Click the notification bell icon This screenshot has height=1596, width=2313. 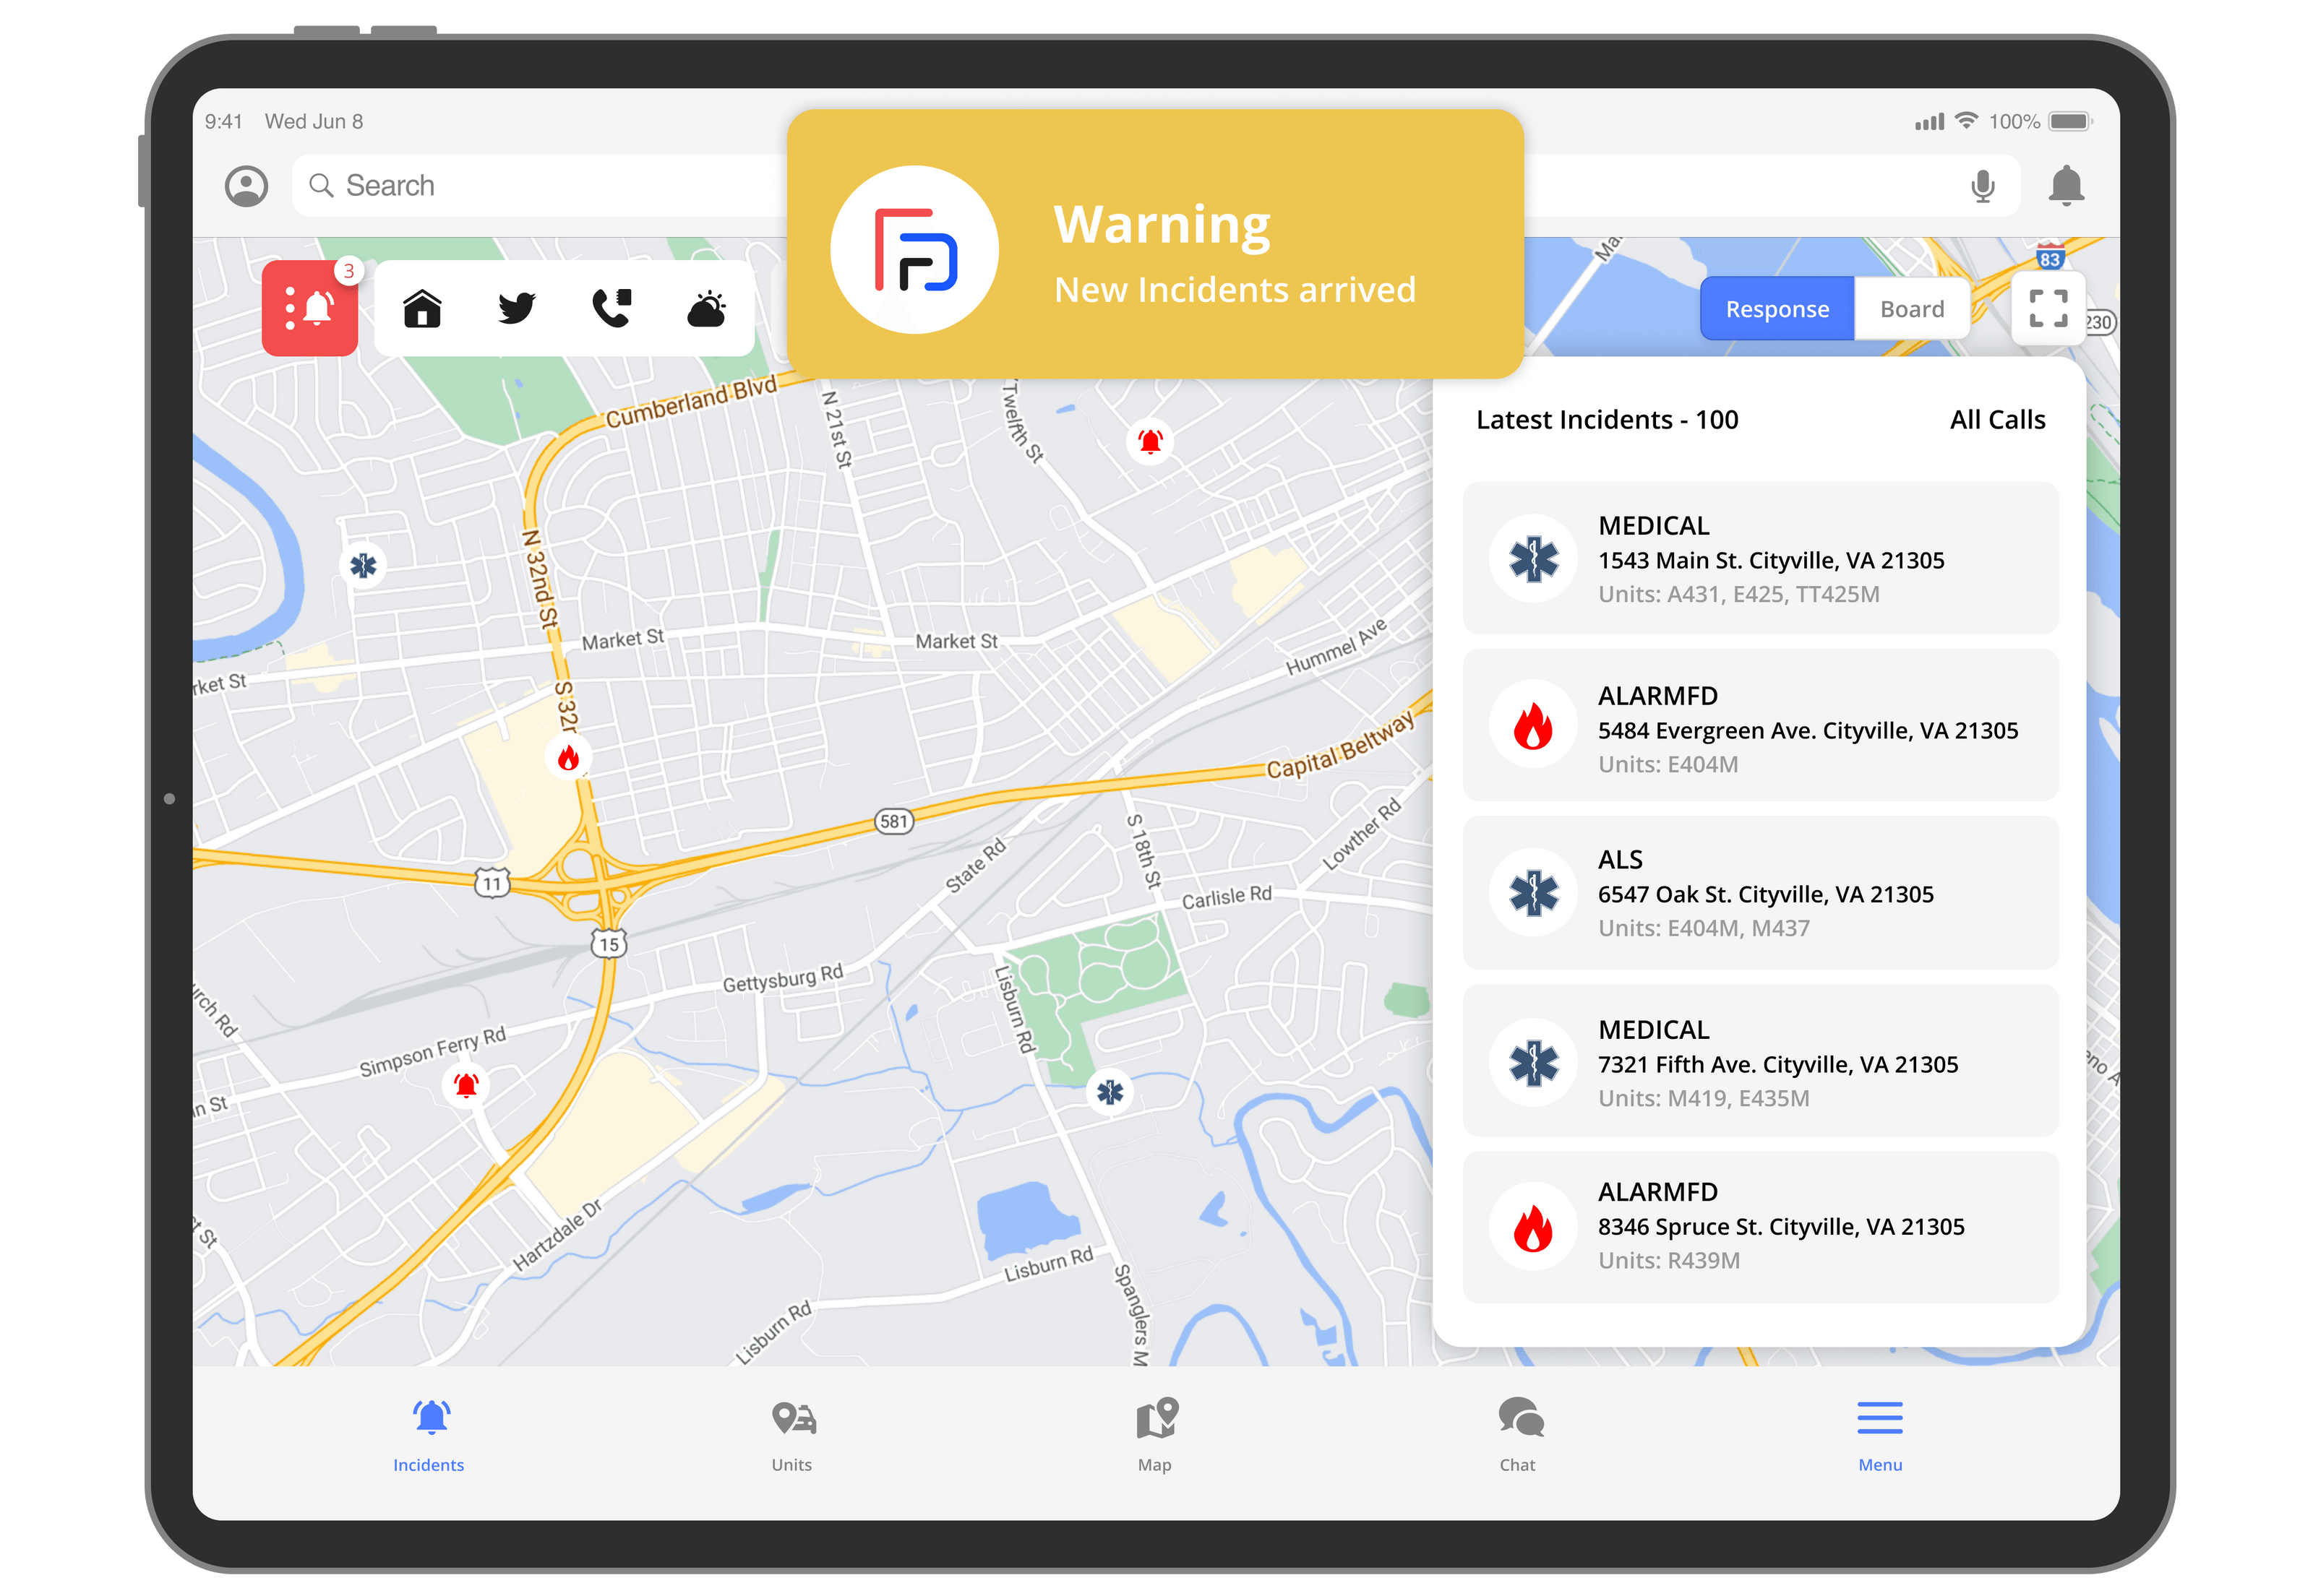(x=2067, y=185)
